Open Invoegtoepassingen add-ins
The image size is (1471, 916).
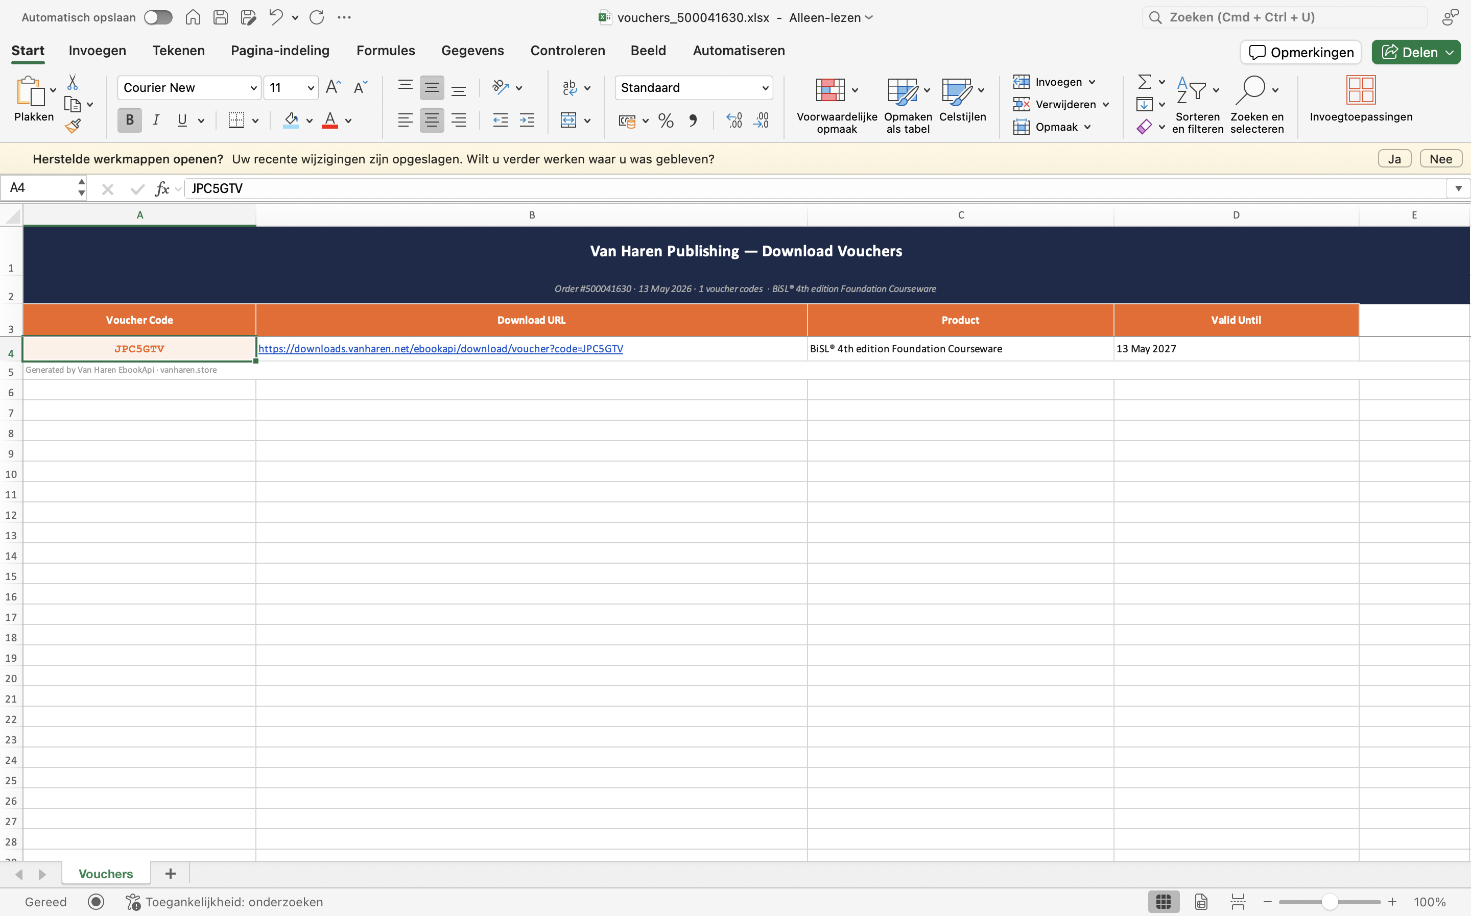(1361, 101)
